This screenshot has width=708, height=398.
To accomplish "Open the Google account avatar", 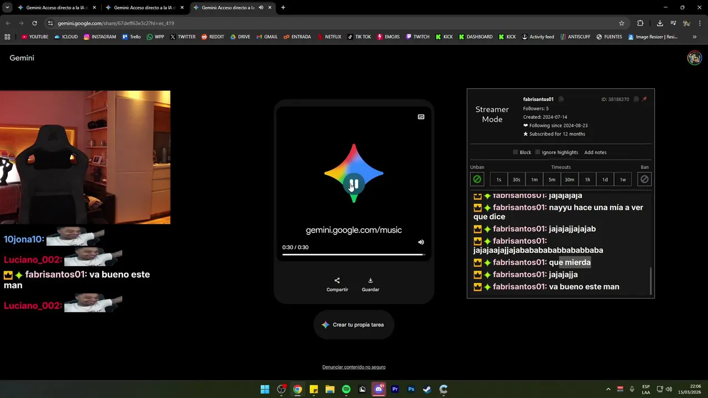I will 694,58.
